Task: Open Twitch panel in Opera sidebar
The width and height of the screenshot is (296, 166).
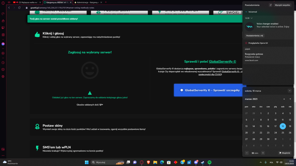Action: (3, 28)
